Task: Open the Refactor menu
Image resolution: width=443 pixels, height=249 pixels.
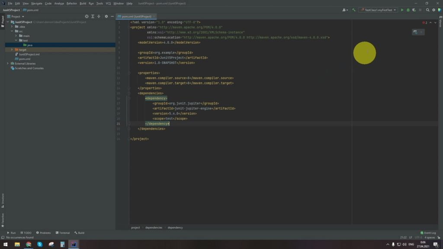Action: pos(71,3)
